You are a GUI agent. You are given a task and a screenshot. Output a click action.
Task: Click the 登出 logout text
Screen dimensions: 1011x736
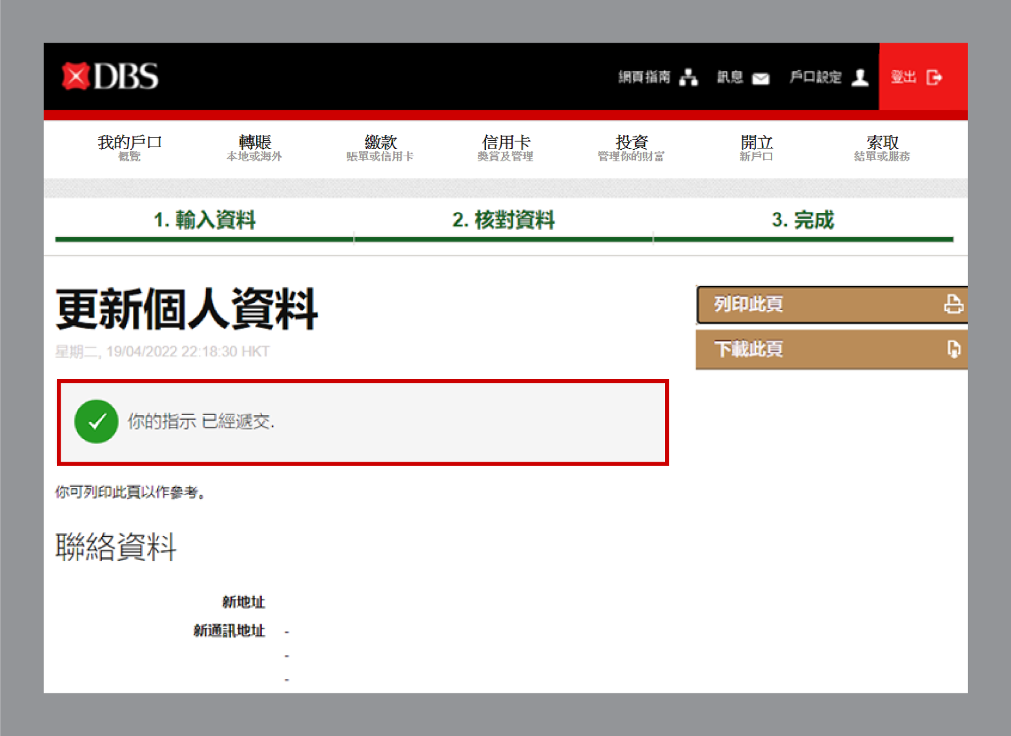903,77
